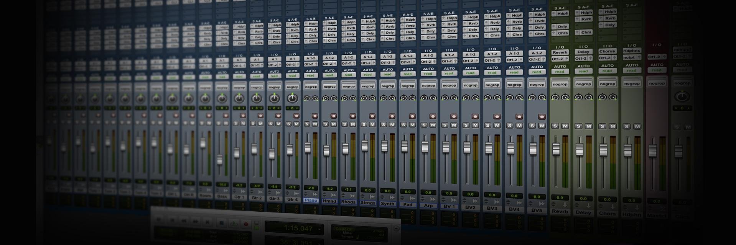Open the nogrop group selector on Pad

point(408,85)
